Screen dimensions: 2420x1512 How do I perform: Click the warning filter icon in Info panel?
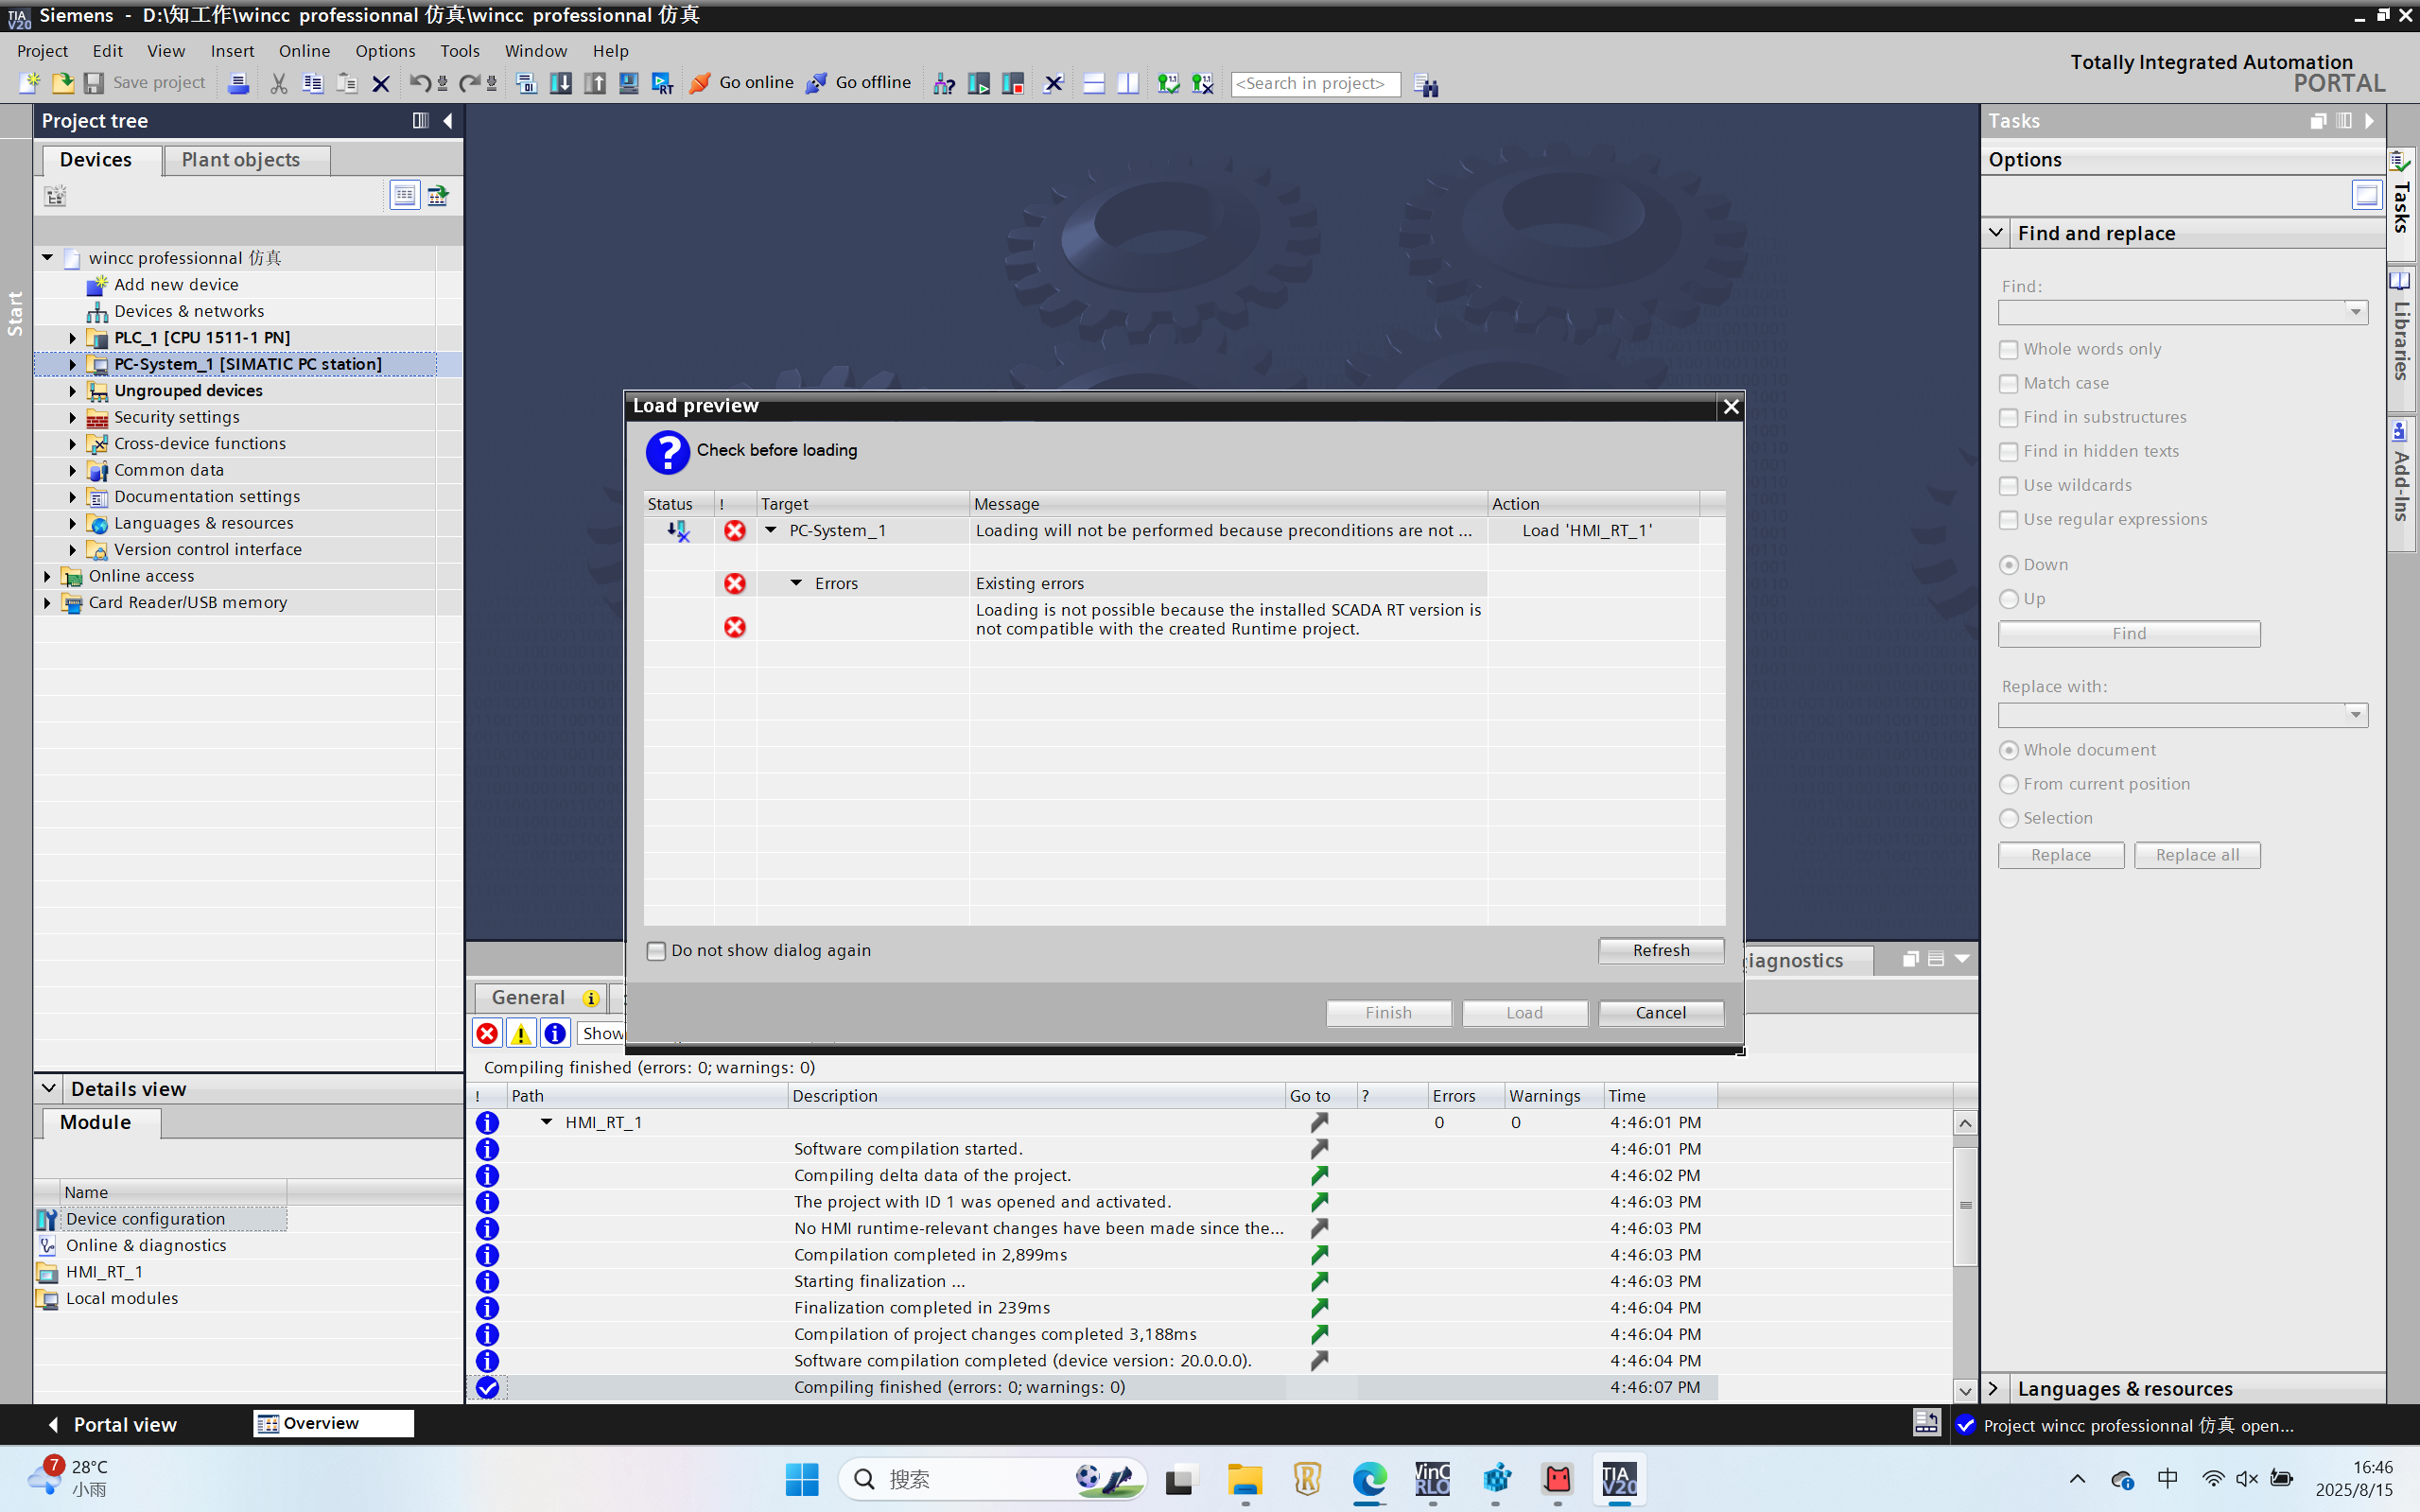(x=521, y=1033)
